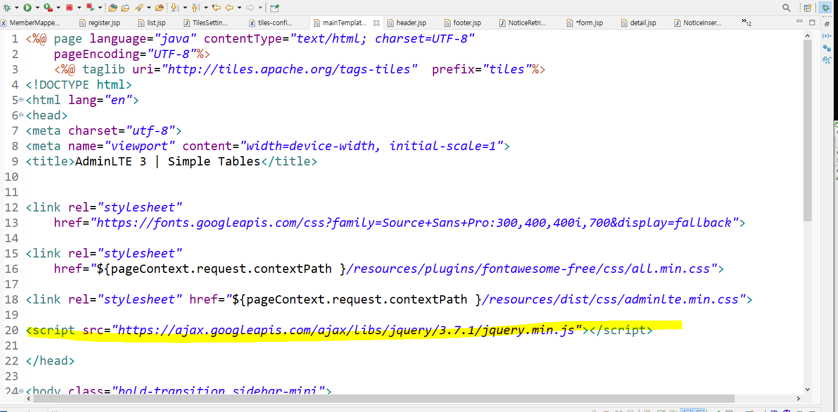The height and width of the screenshot is (412, 838).
Task: Open the Debug launch dropdown arrow
Action: tap(16, 8)
